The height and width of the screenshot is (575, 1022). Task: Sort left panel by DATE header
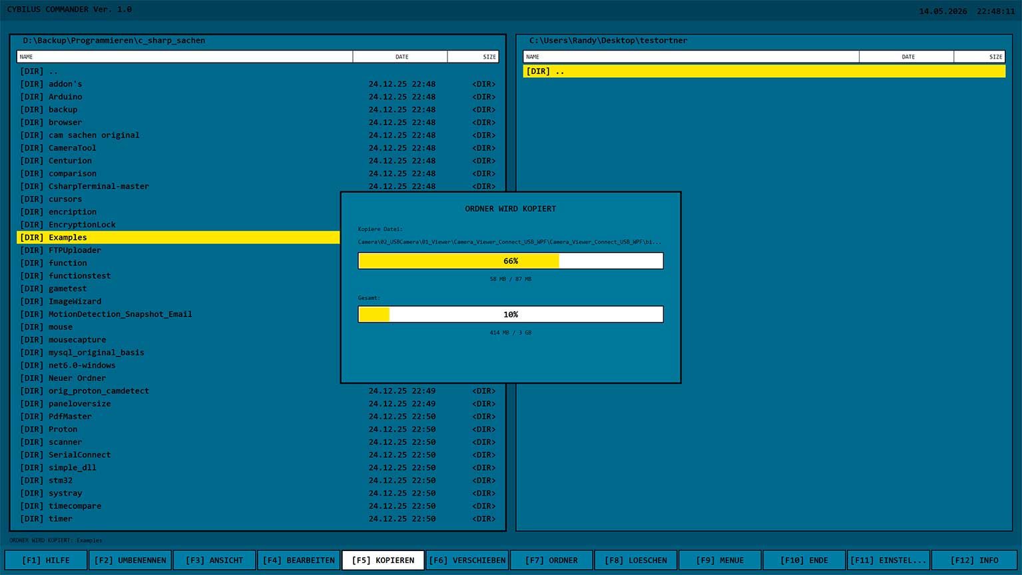tap(400, 57)
